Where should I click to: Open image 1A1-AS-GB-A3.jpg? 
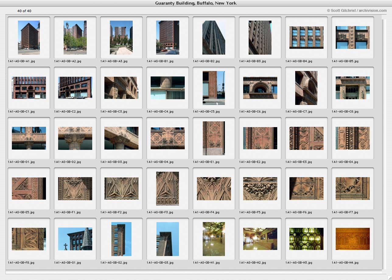pos(121,37)
